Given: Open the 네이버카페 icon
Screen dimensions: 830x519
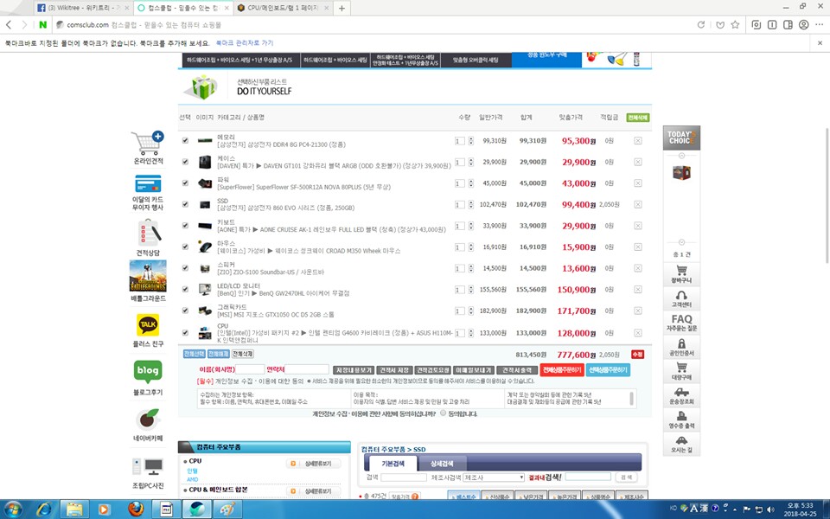Looking at the screenshot, I should 148,420.
